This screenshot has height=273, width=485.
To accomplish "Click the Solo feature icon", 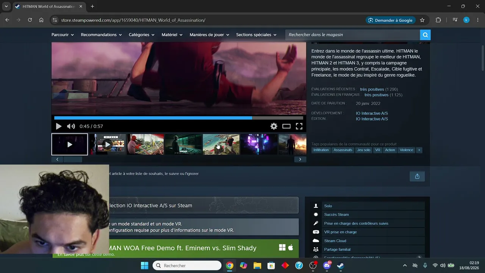I will 316,206.
